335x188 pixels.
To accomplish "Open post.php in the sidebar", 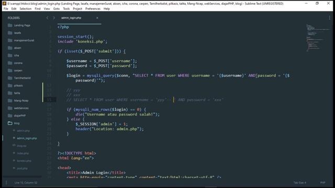I will [x=22, y=168].
